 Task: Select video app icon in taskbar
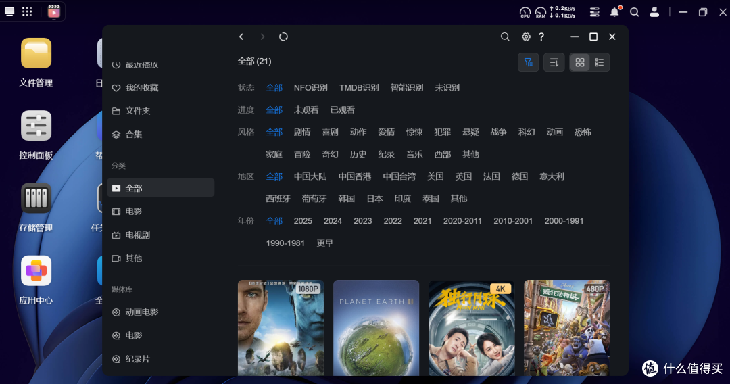click(x=54, y=11)
